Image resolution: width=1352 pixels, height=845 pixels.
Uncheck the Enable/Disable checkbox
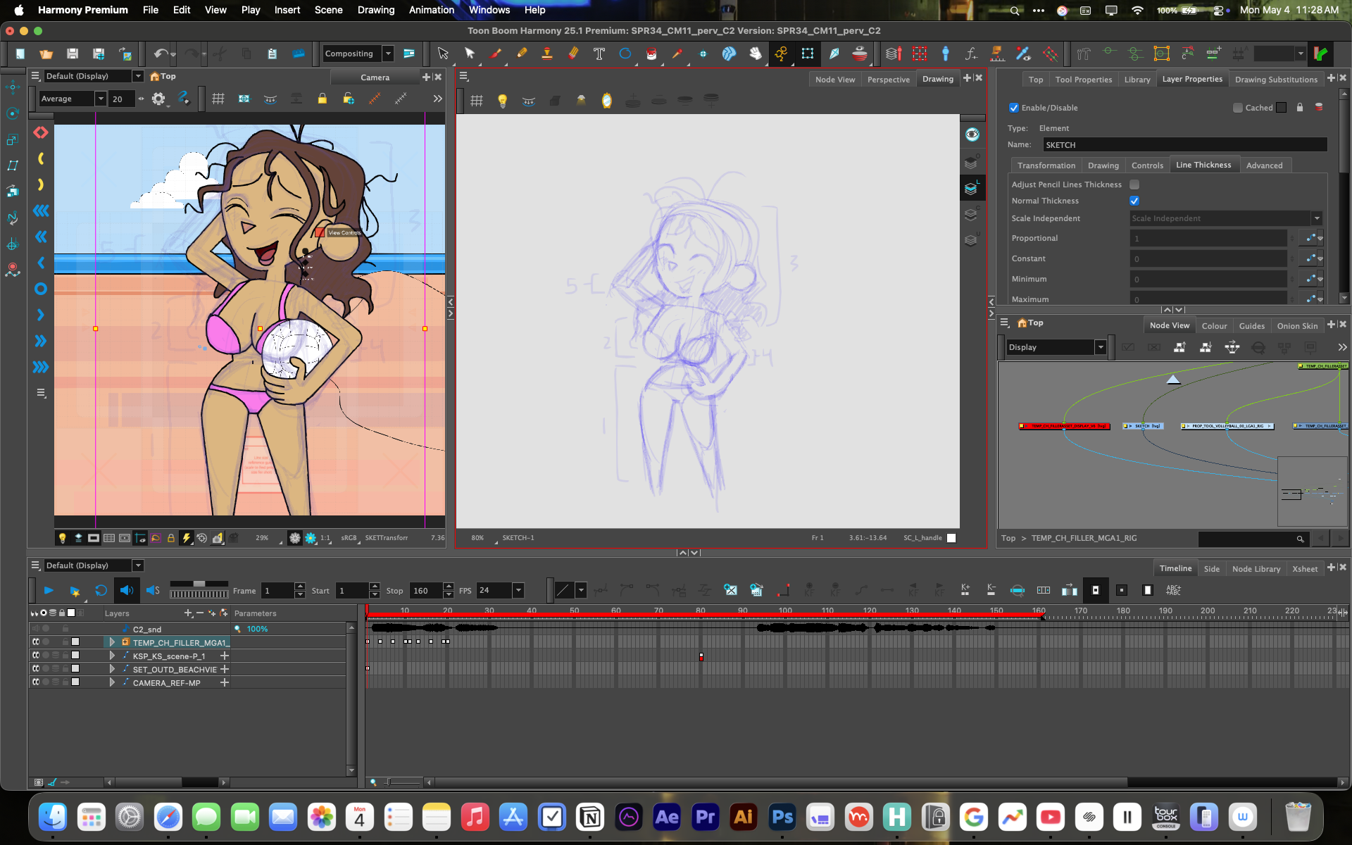tap(1014, 108)
